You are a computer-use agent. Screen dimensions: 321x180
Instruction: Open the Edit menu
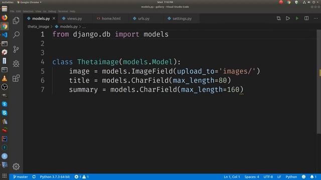(19, 11)
